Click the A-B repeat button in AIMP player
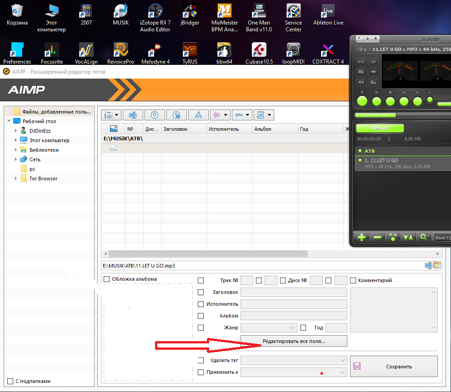The image size is (451, 392). coord(361,62)
